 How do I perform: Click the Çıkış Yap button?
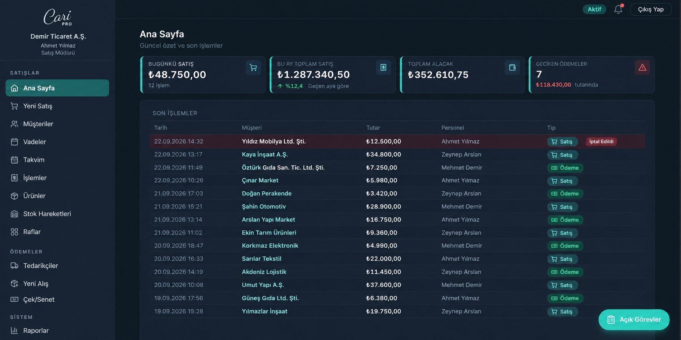click(651, 9)
